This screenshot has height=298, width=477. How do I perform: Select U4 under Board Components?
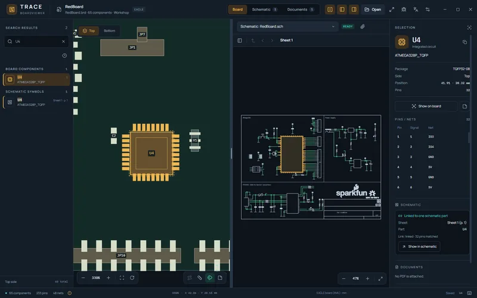36,79
